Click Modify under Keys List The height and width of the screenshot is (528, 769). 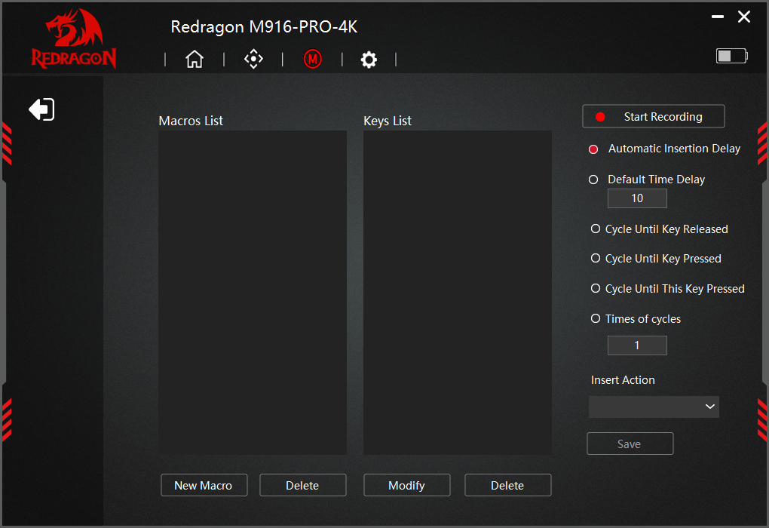[406, 485]
